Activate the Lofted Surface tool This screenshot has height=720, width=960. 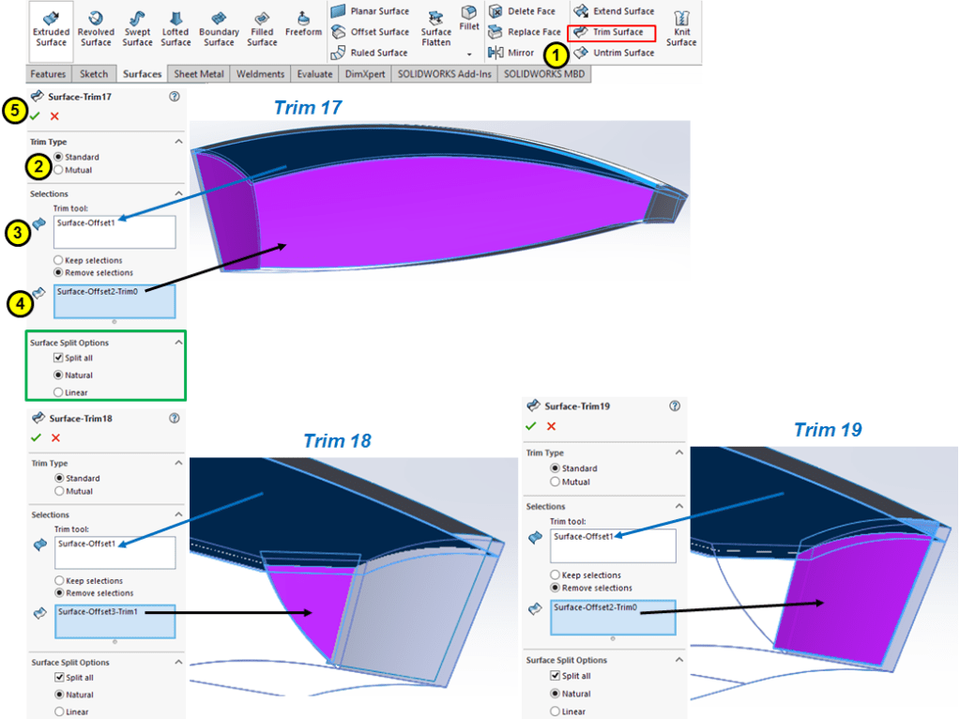pyautogui.click(x=175, y=28)
